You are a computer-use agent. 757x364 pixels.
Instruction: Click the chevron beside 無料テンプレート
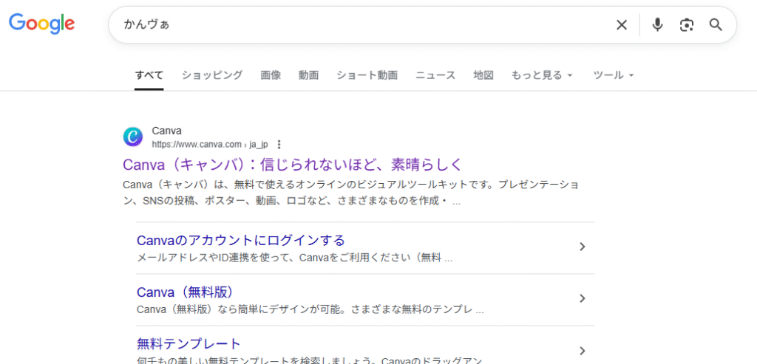[582, 350]
